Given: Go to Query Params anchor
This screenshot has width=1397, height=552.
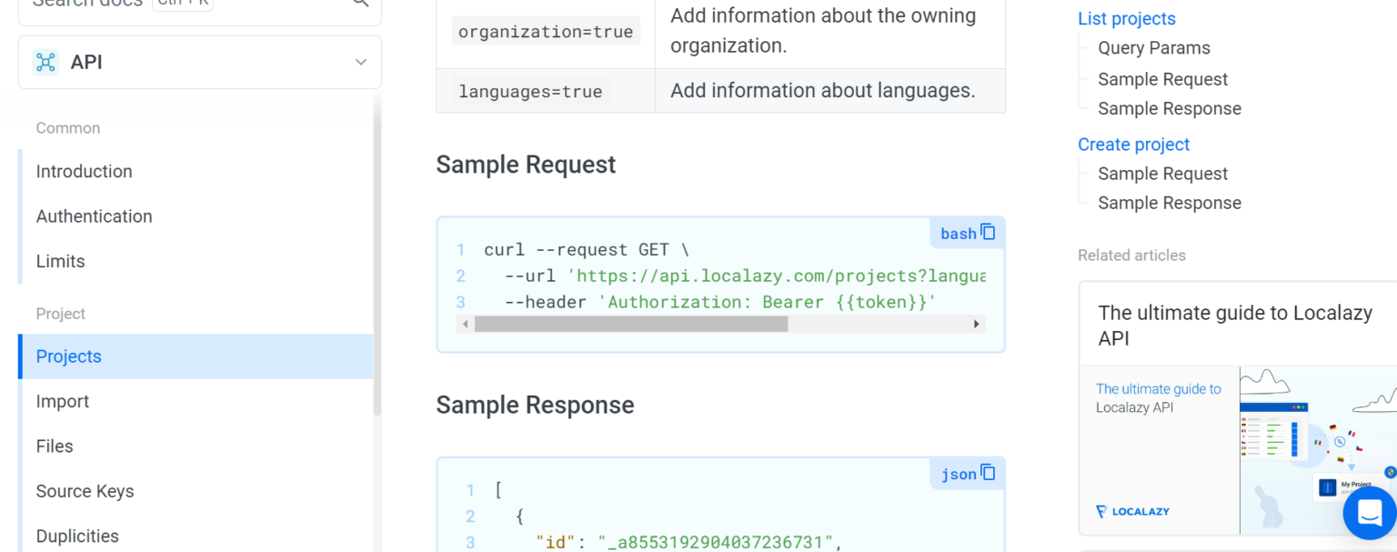Looking at the screenshot, I should (1153, 48).
